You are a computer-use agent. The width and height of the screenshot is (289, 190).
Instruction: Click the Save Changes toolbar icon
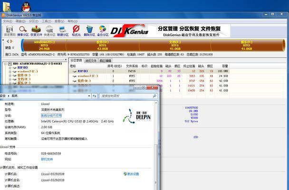10,31
